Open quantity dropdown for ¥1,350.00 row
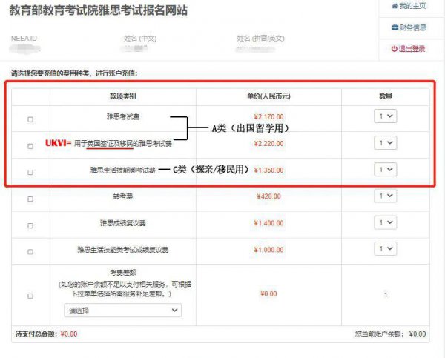The width and height of the screenshot is (445, 358). coord(386,169)
